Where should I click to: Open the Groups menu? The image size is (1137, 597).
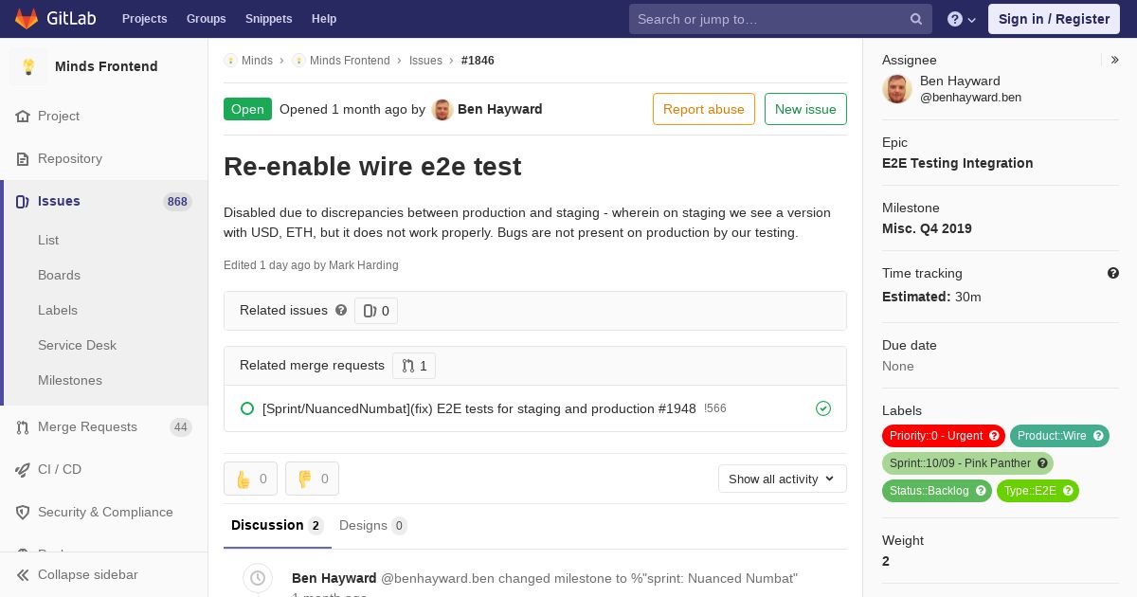(206, 19)
